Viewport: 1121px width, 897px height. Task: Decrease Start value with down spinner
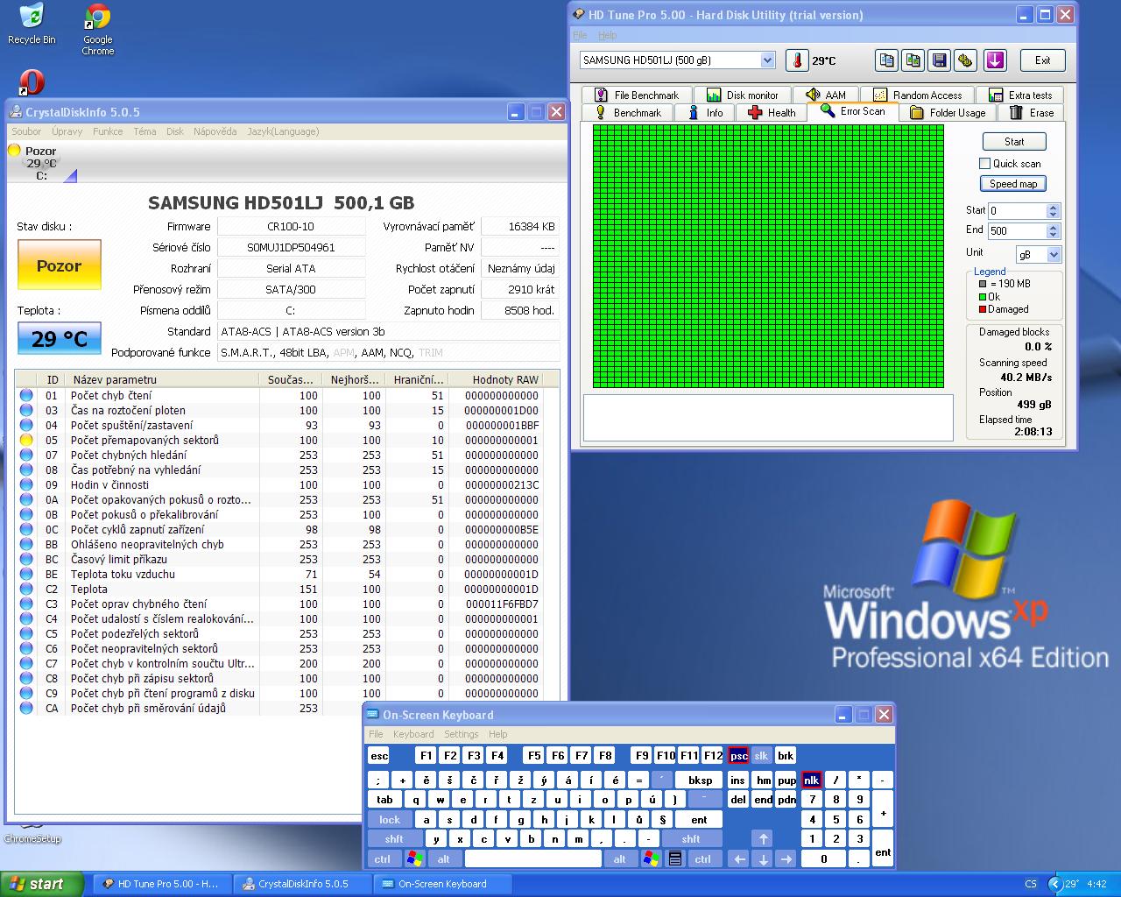1054,214
